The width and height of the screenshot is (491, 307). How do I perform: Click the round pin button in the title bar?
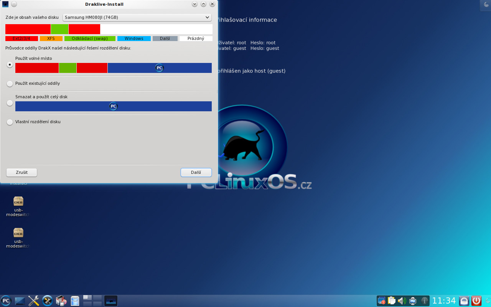click(x=14, y=4)
